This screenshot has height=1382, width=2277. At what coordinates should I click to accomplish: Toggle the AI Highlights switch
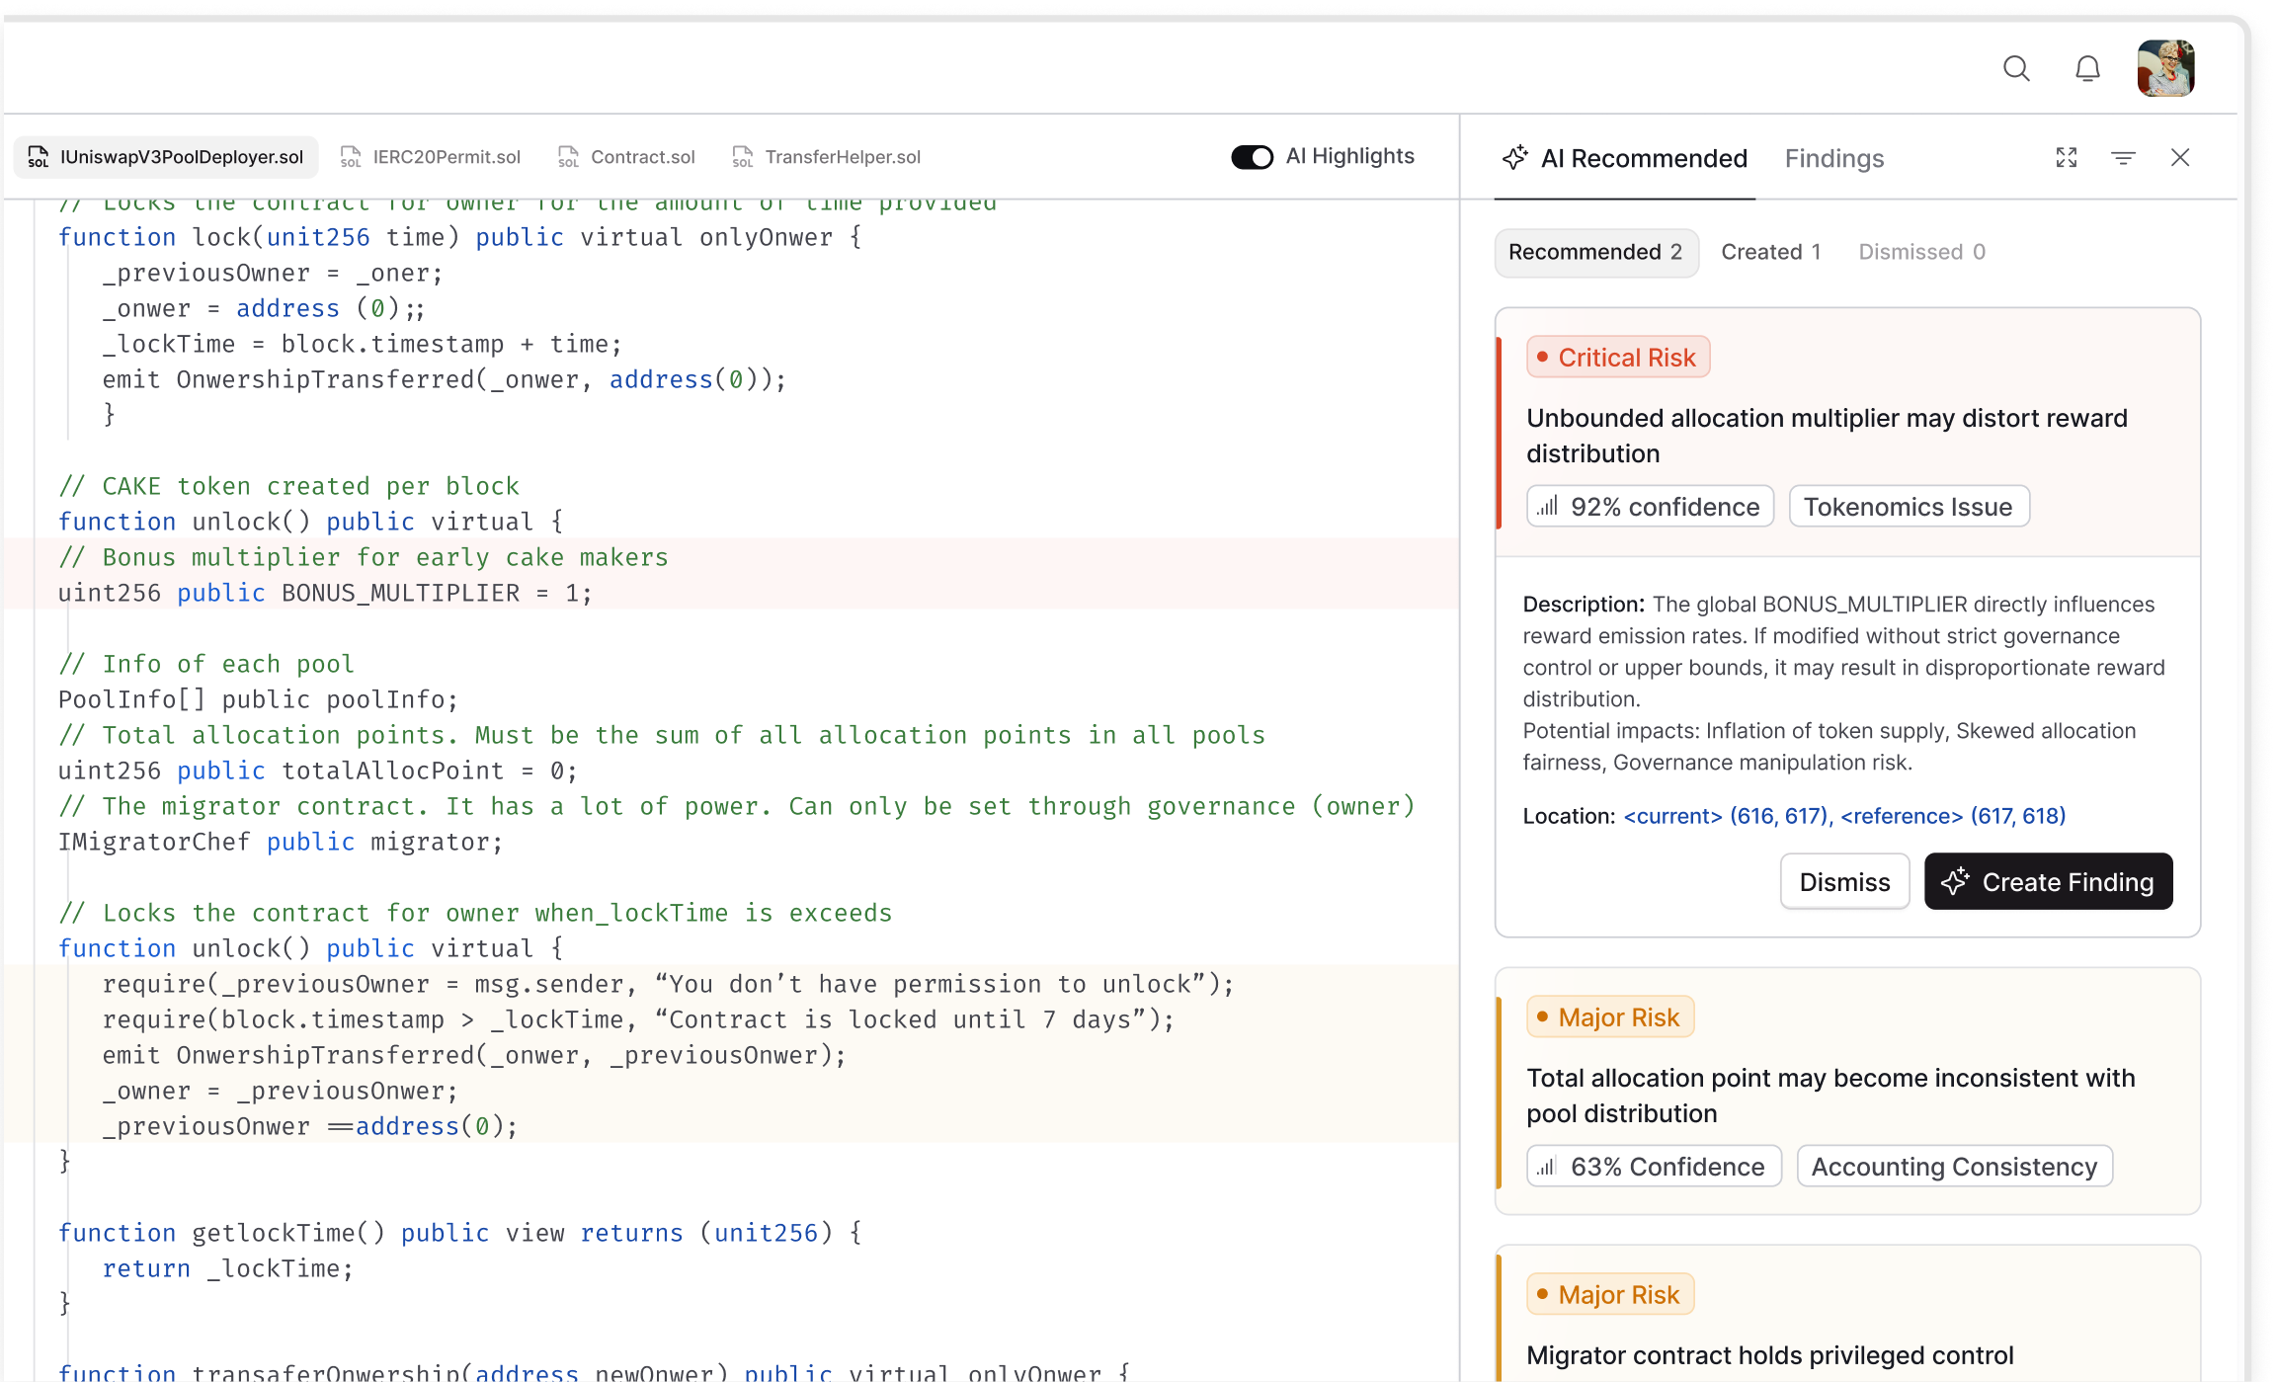coord(1252,157)
